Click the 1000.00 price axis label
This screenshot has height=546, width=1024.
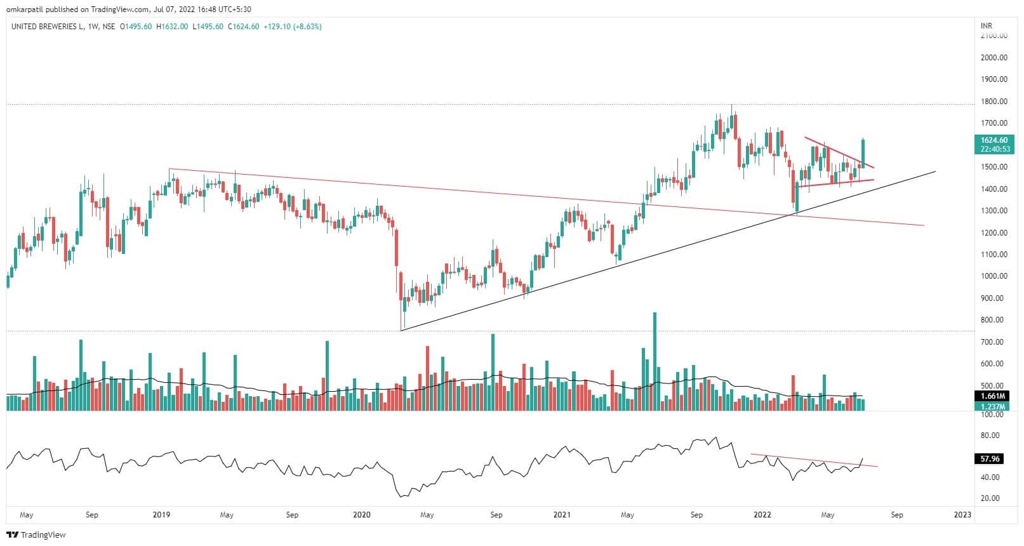click(x=994, y=276)
